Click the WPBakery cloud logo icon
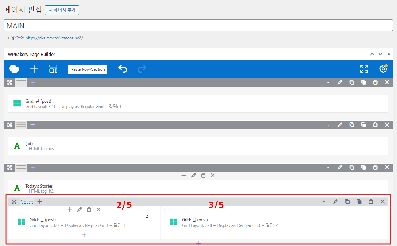Screen dimensions: 397x246 tap(14, 69)
